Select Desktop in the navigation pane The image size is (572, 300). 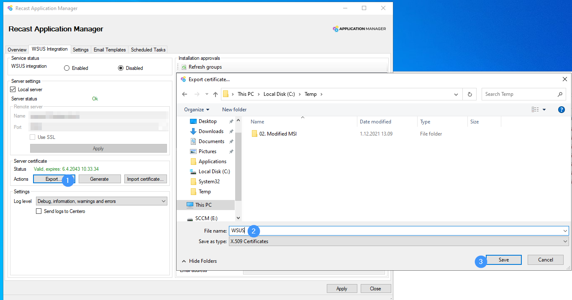pos(208,121)
